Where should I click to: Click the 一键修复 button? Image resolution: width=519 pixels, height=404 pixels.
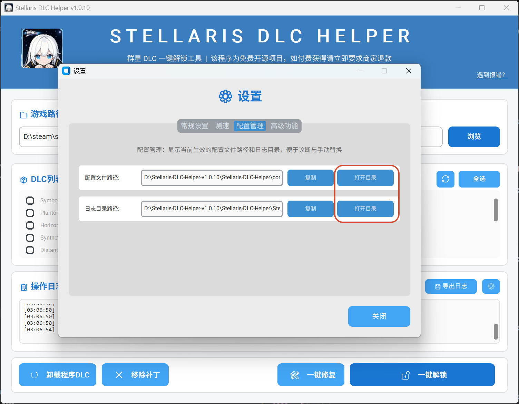tap(311, 375)
